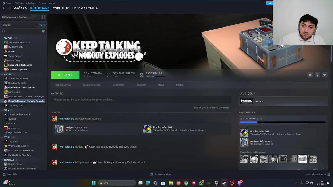The width and height of the screenshot is (333, 187).
Task: Toggle the recent activity clock filter
Action: click(41, 25)
